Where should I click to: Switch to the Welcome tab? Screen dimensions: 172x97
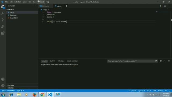pyautogui.click(x=46, y=6)
